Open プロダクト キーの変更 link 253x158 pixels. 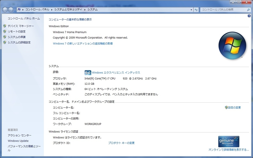[x=121, y=143]
